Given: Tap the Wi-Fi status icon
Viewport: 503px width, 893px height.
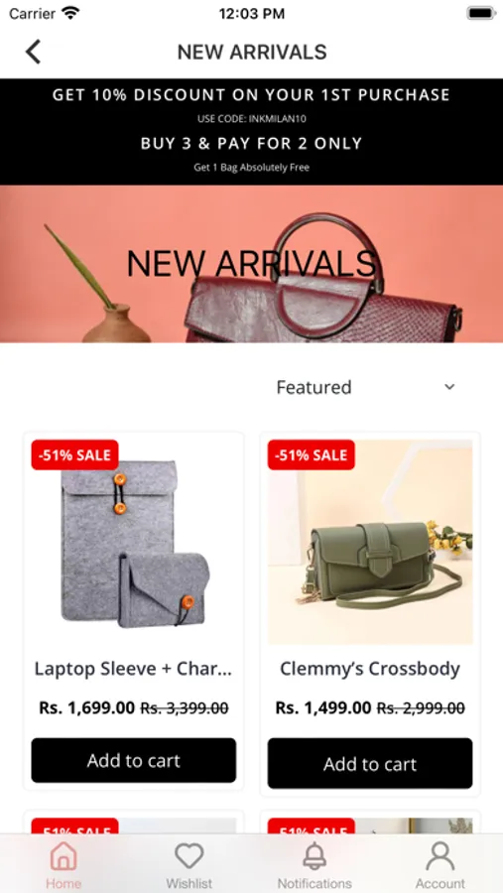Looking at the screenshot, I should click(x=70, y=13).
